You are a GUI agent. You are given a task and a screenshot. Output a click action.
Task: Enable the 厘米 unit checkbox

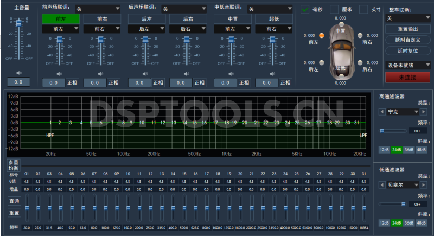(334, 9)
